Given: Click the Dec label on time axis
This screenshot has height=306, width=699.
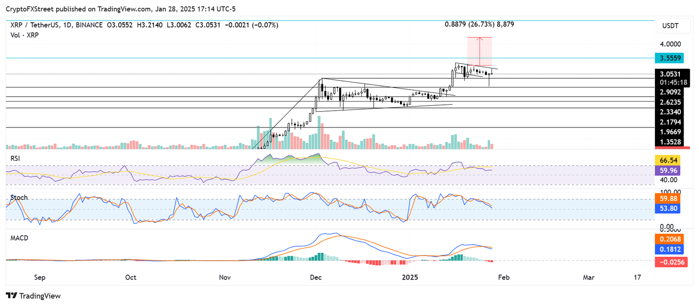Looking at the screenshot, I should pyautogui.click(x=315, y=277).
